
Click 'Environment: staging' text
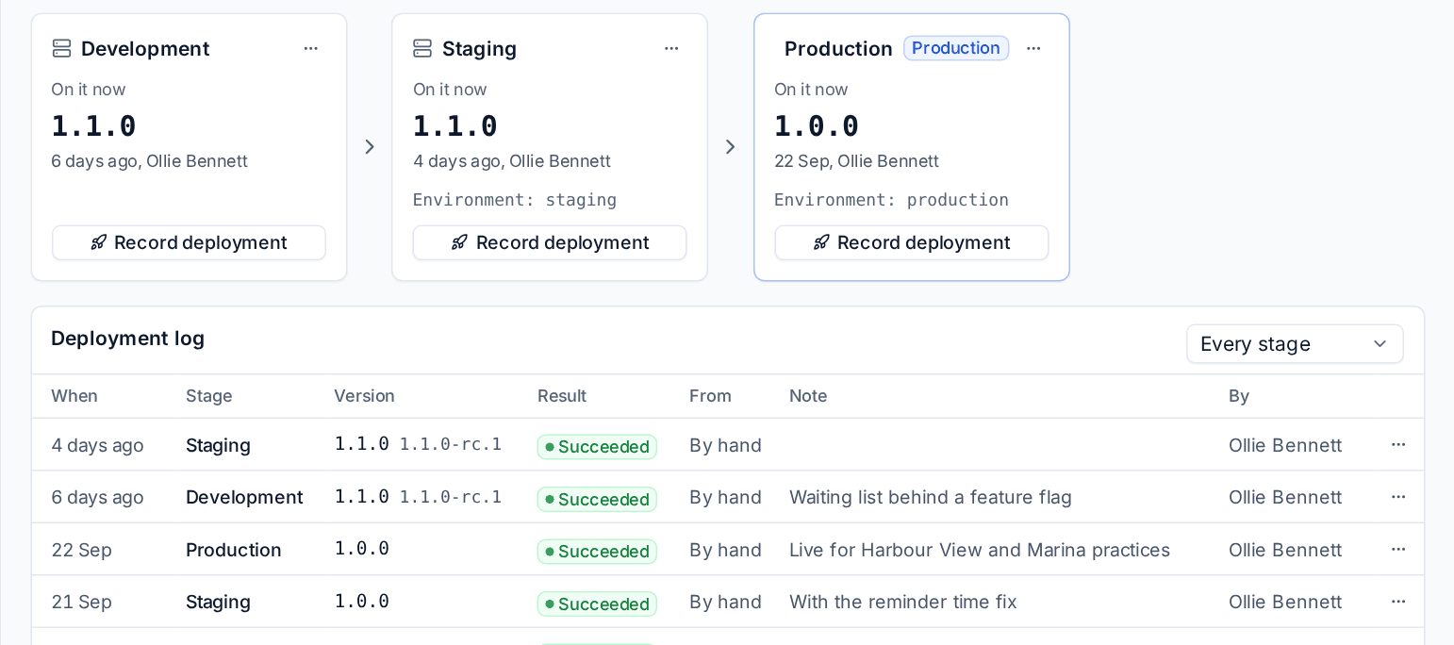(x=515, y=200)
